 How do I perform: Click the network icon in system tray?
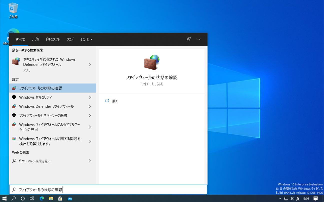tap(286, 199)
